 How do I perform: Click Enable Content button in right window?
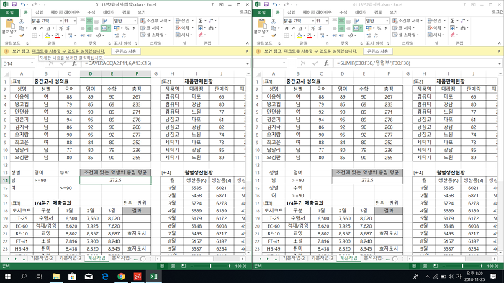(x=378, y=51)
